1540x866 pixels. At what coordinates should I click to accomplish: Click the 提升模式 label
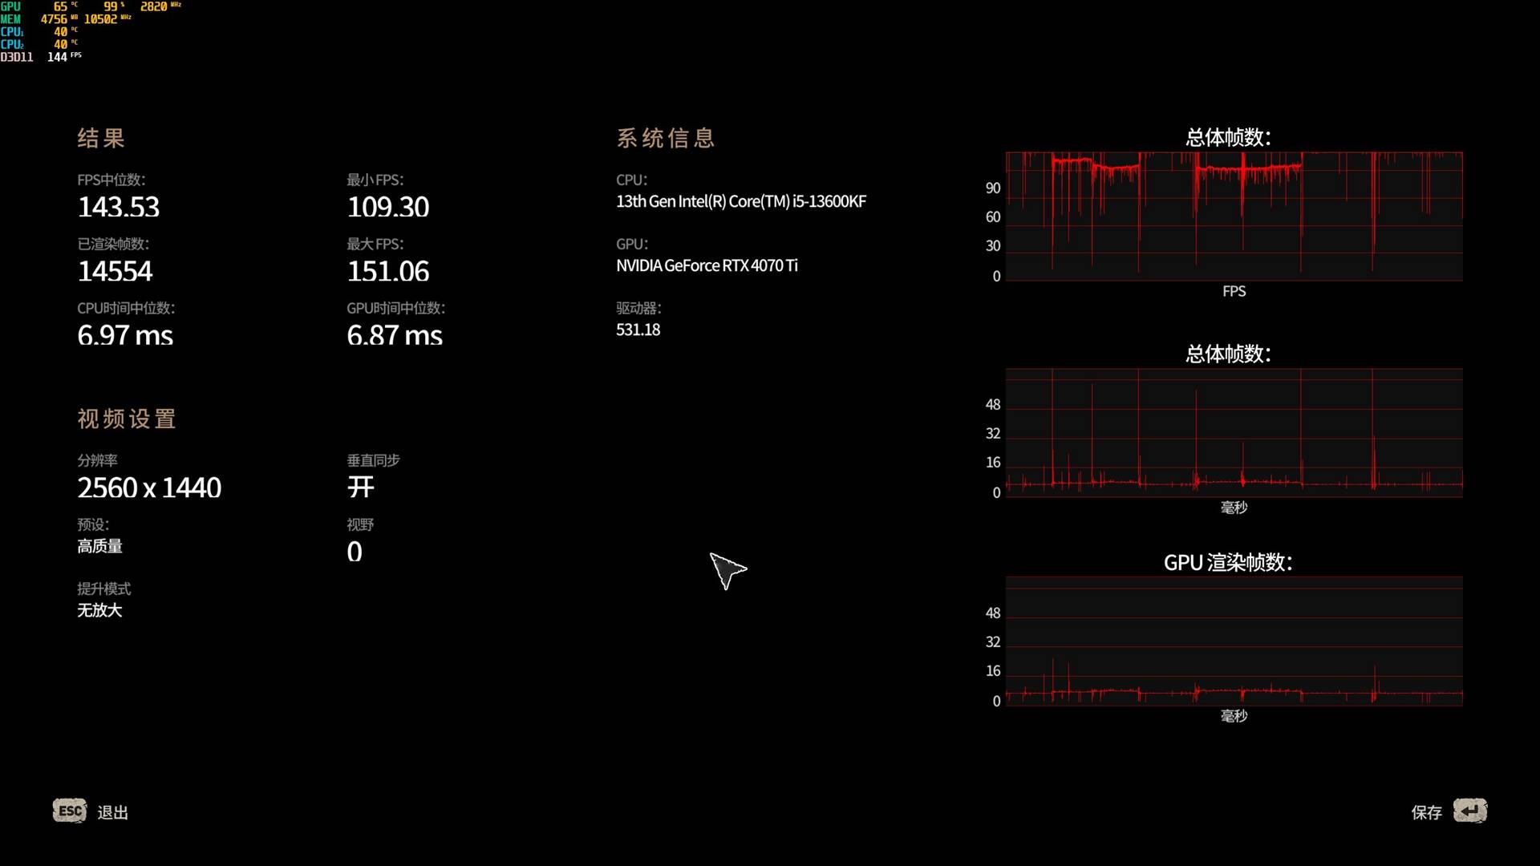point(103,589)
